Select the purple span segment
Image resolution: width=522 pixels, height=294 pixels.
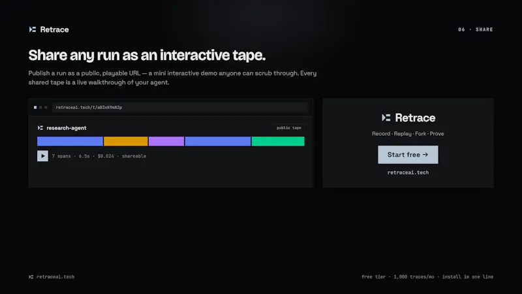point(166,141)
